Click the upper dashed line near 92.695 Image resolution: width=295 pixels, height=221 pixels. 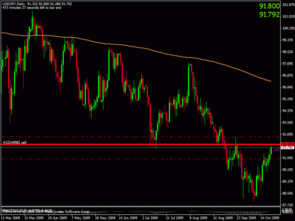(141, 137)
